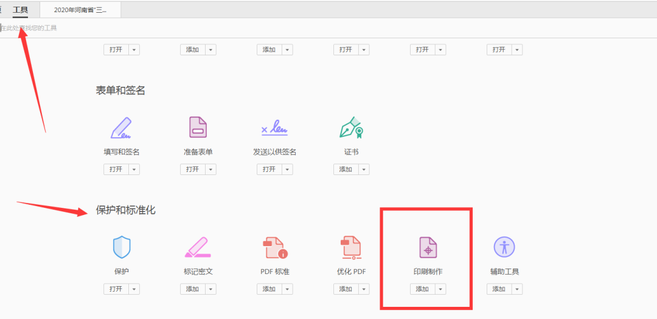
Task: Click the 证书 certificate pen icon
Action: coord(351,128)
